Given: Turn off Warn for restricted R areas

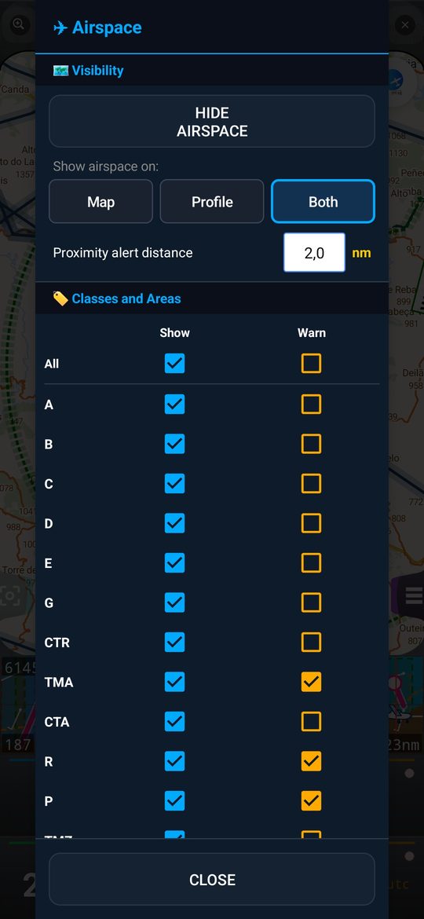Looking at the screenshot, I should coord(311,761).
